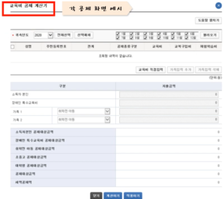Click the 교육비 직접입력 button
The image size is (224, 199).
coord(150,69)
